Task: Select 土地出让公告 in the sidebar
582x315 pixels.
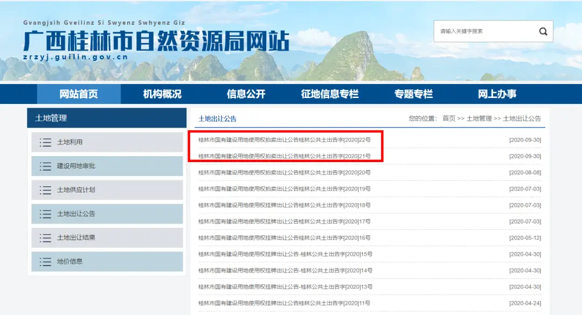Action: coord(107,214)
